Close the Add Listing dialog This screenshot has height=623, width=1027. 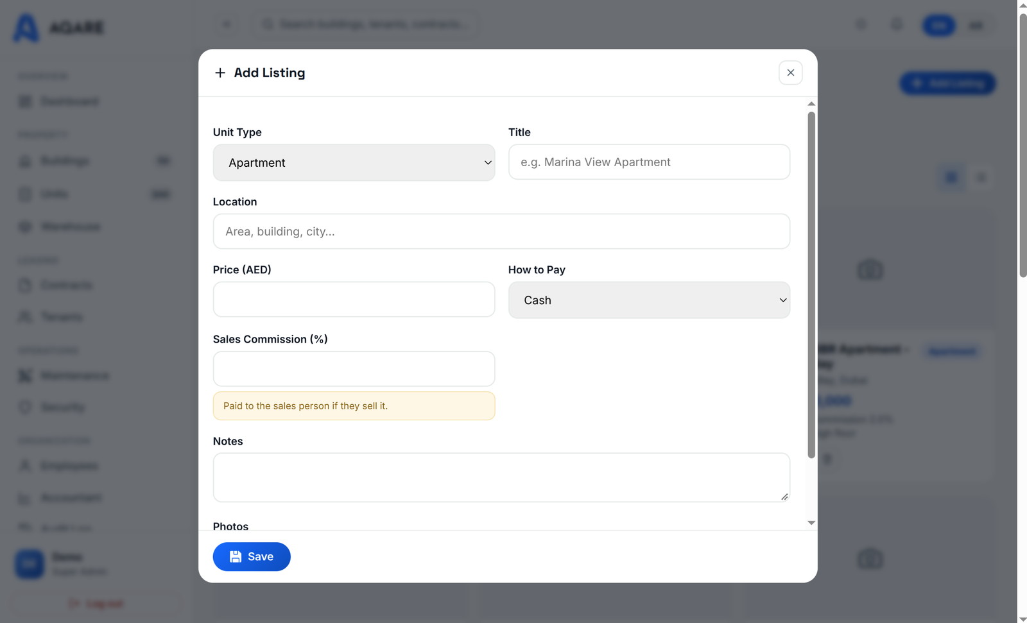790,73
